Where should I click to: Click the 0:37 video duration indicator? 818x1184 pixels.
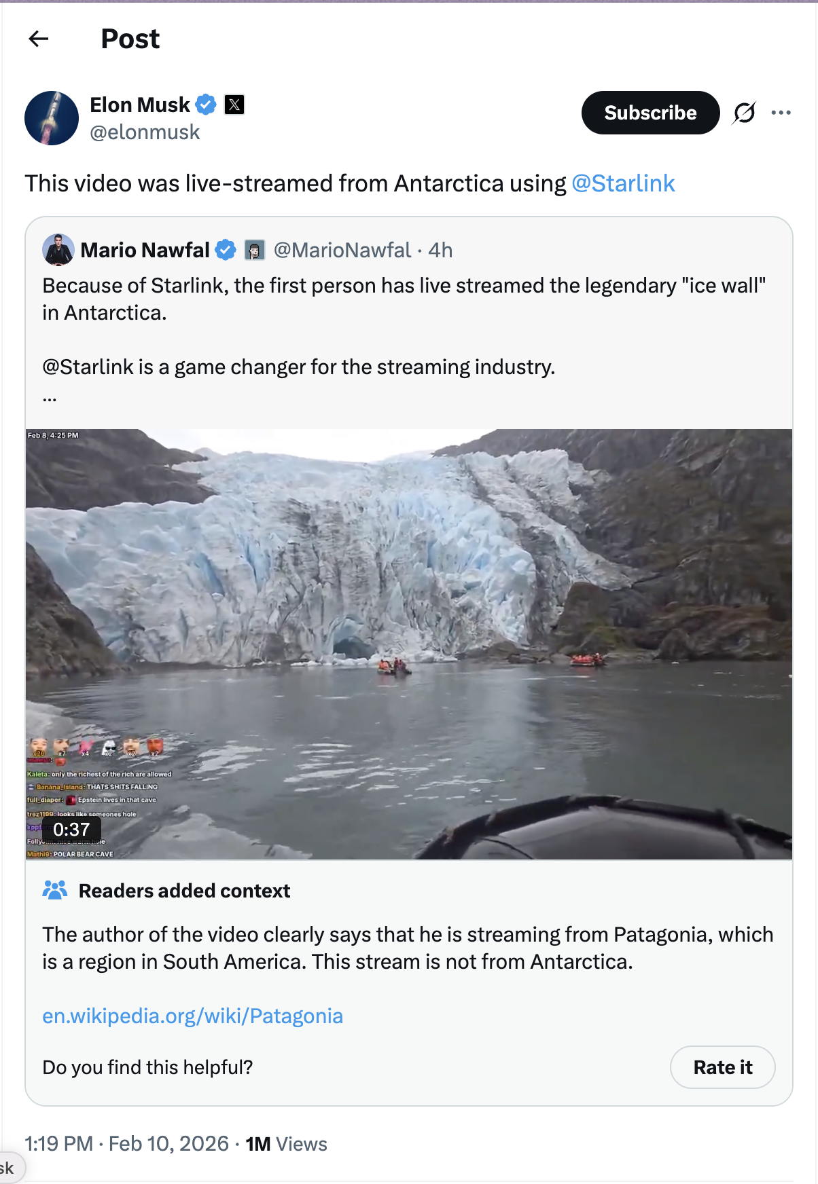[71, 829]
